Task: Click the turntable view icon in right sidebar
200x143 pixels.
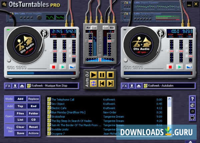Action: point(192,111)
